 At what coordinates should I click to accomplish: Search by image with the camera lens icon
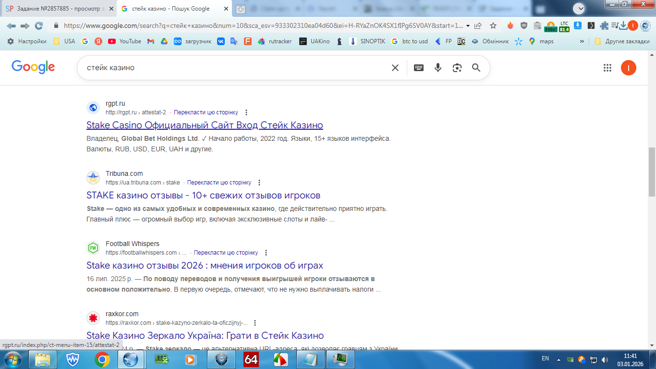click(x=457, y=68)
